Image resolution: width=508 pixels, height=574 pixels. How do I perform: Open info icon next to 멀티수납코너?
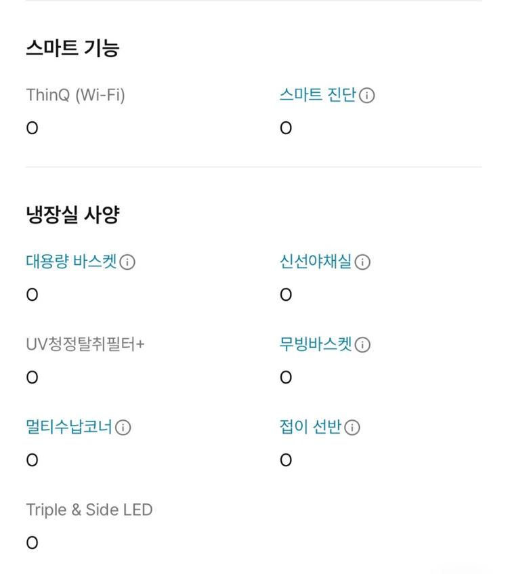123,428
